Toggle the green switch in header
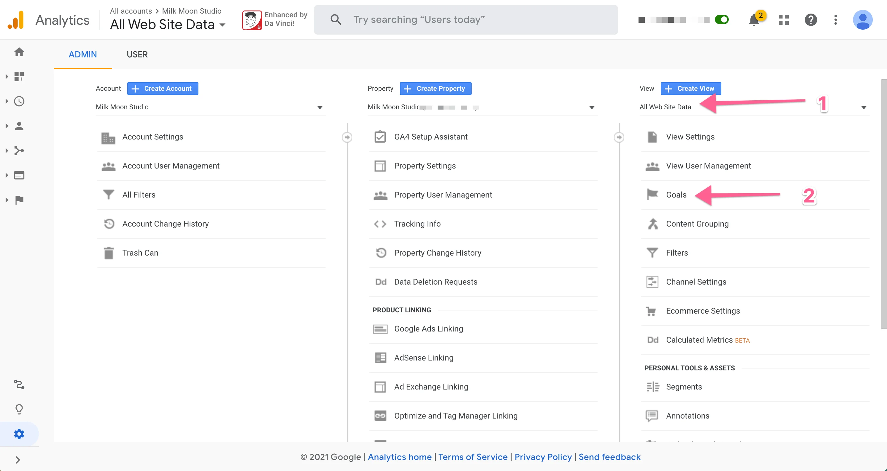 [x=721, y=19]
